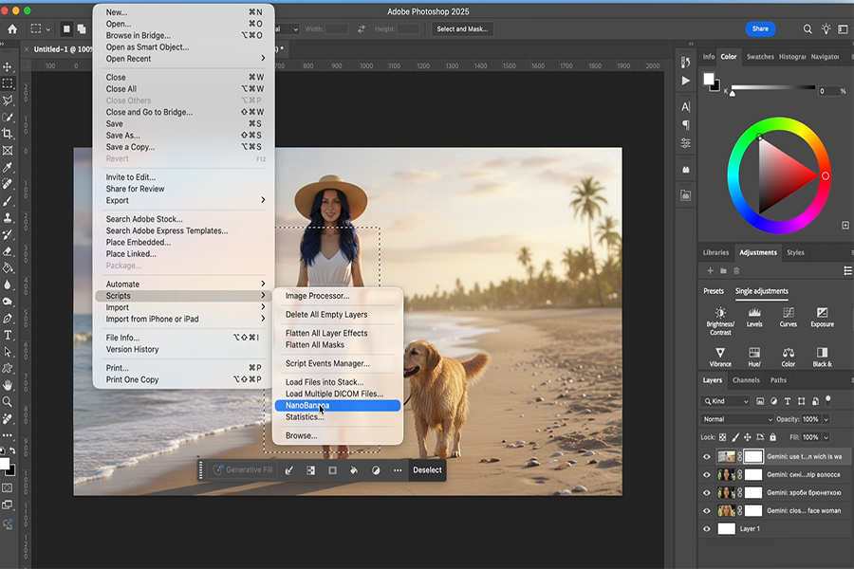The height and width of the screenshot is (569, 854).
Task: Toggle lock position
Action: (748, 437)
